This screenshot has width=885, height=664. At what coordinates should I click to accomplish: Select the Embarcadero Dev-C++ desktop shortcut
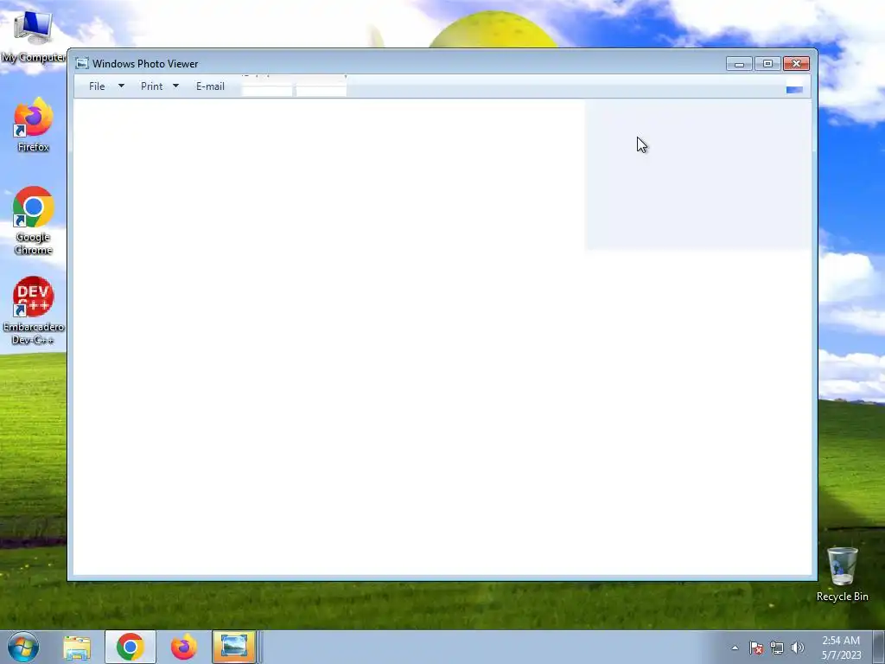pos(34,310)
